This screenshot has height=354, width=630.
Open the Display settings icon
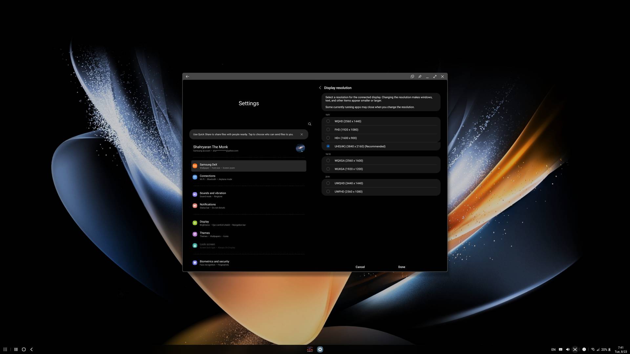click(x=195, y=223)
